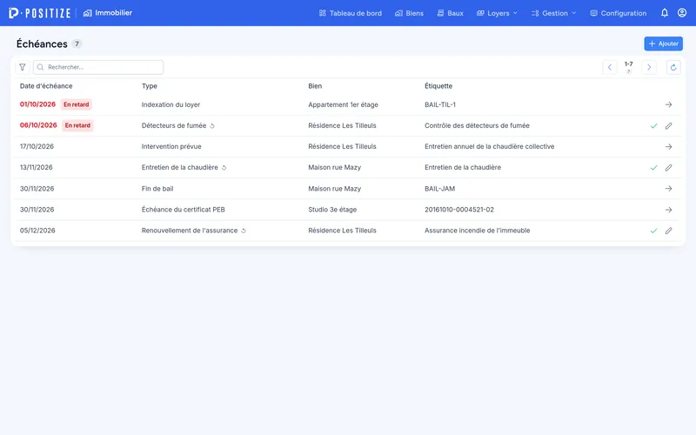This screenshot has height=435, width=696.
Task: Select Indexation du loyer type
Action: [x=171, y=104]
